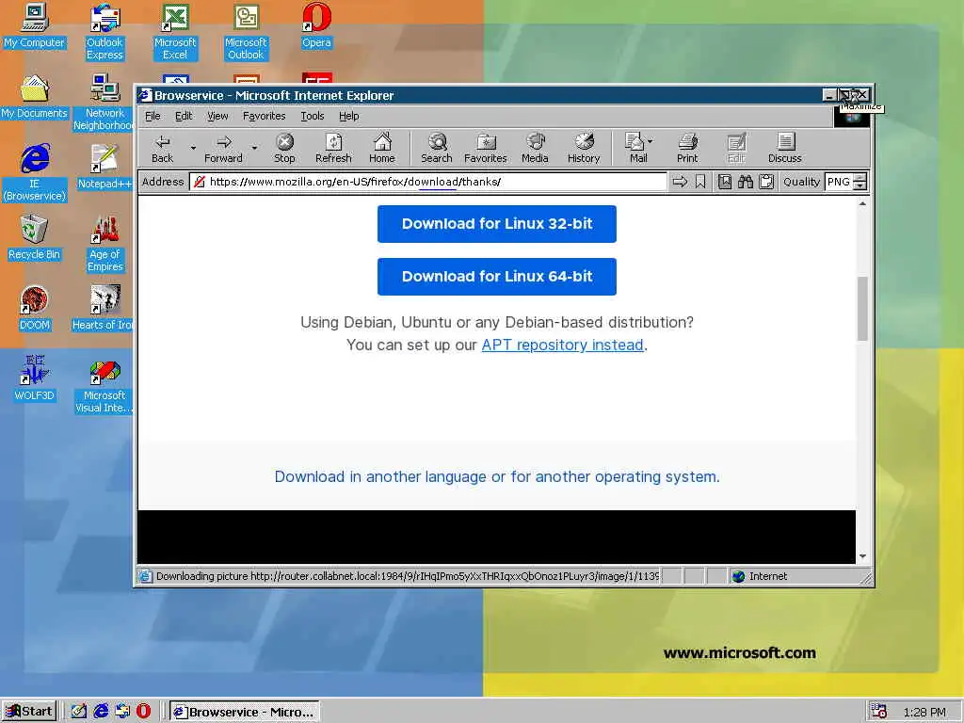The height and width of the screenshot is (723, 964).
Task: Open the Edit menu
Action: [x=184, y=116]
